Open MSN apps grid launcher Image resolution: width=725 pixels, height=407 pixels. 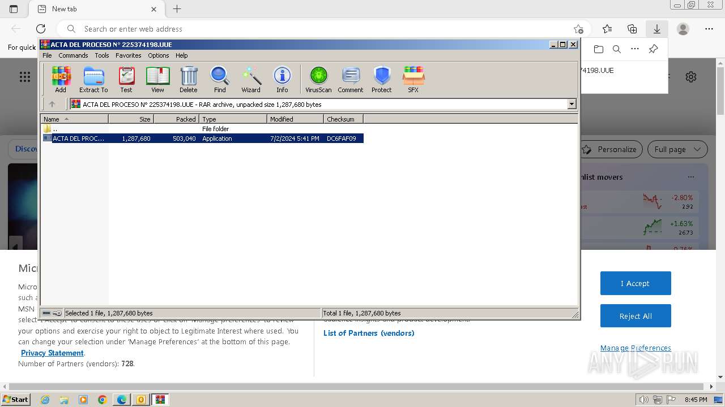(x=25, y=77)
